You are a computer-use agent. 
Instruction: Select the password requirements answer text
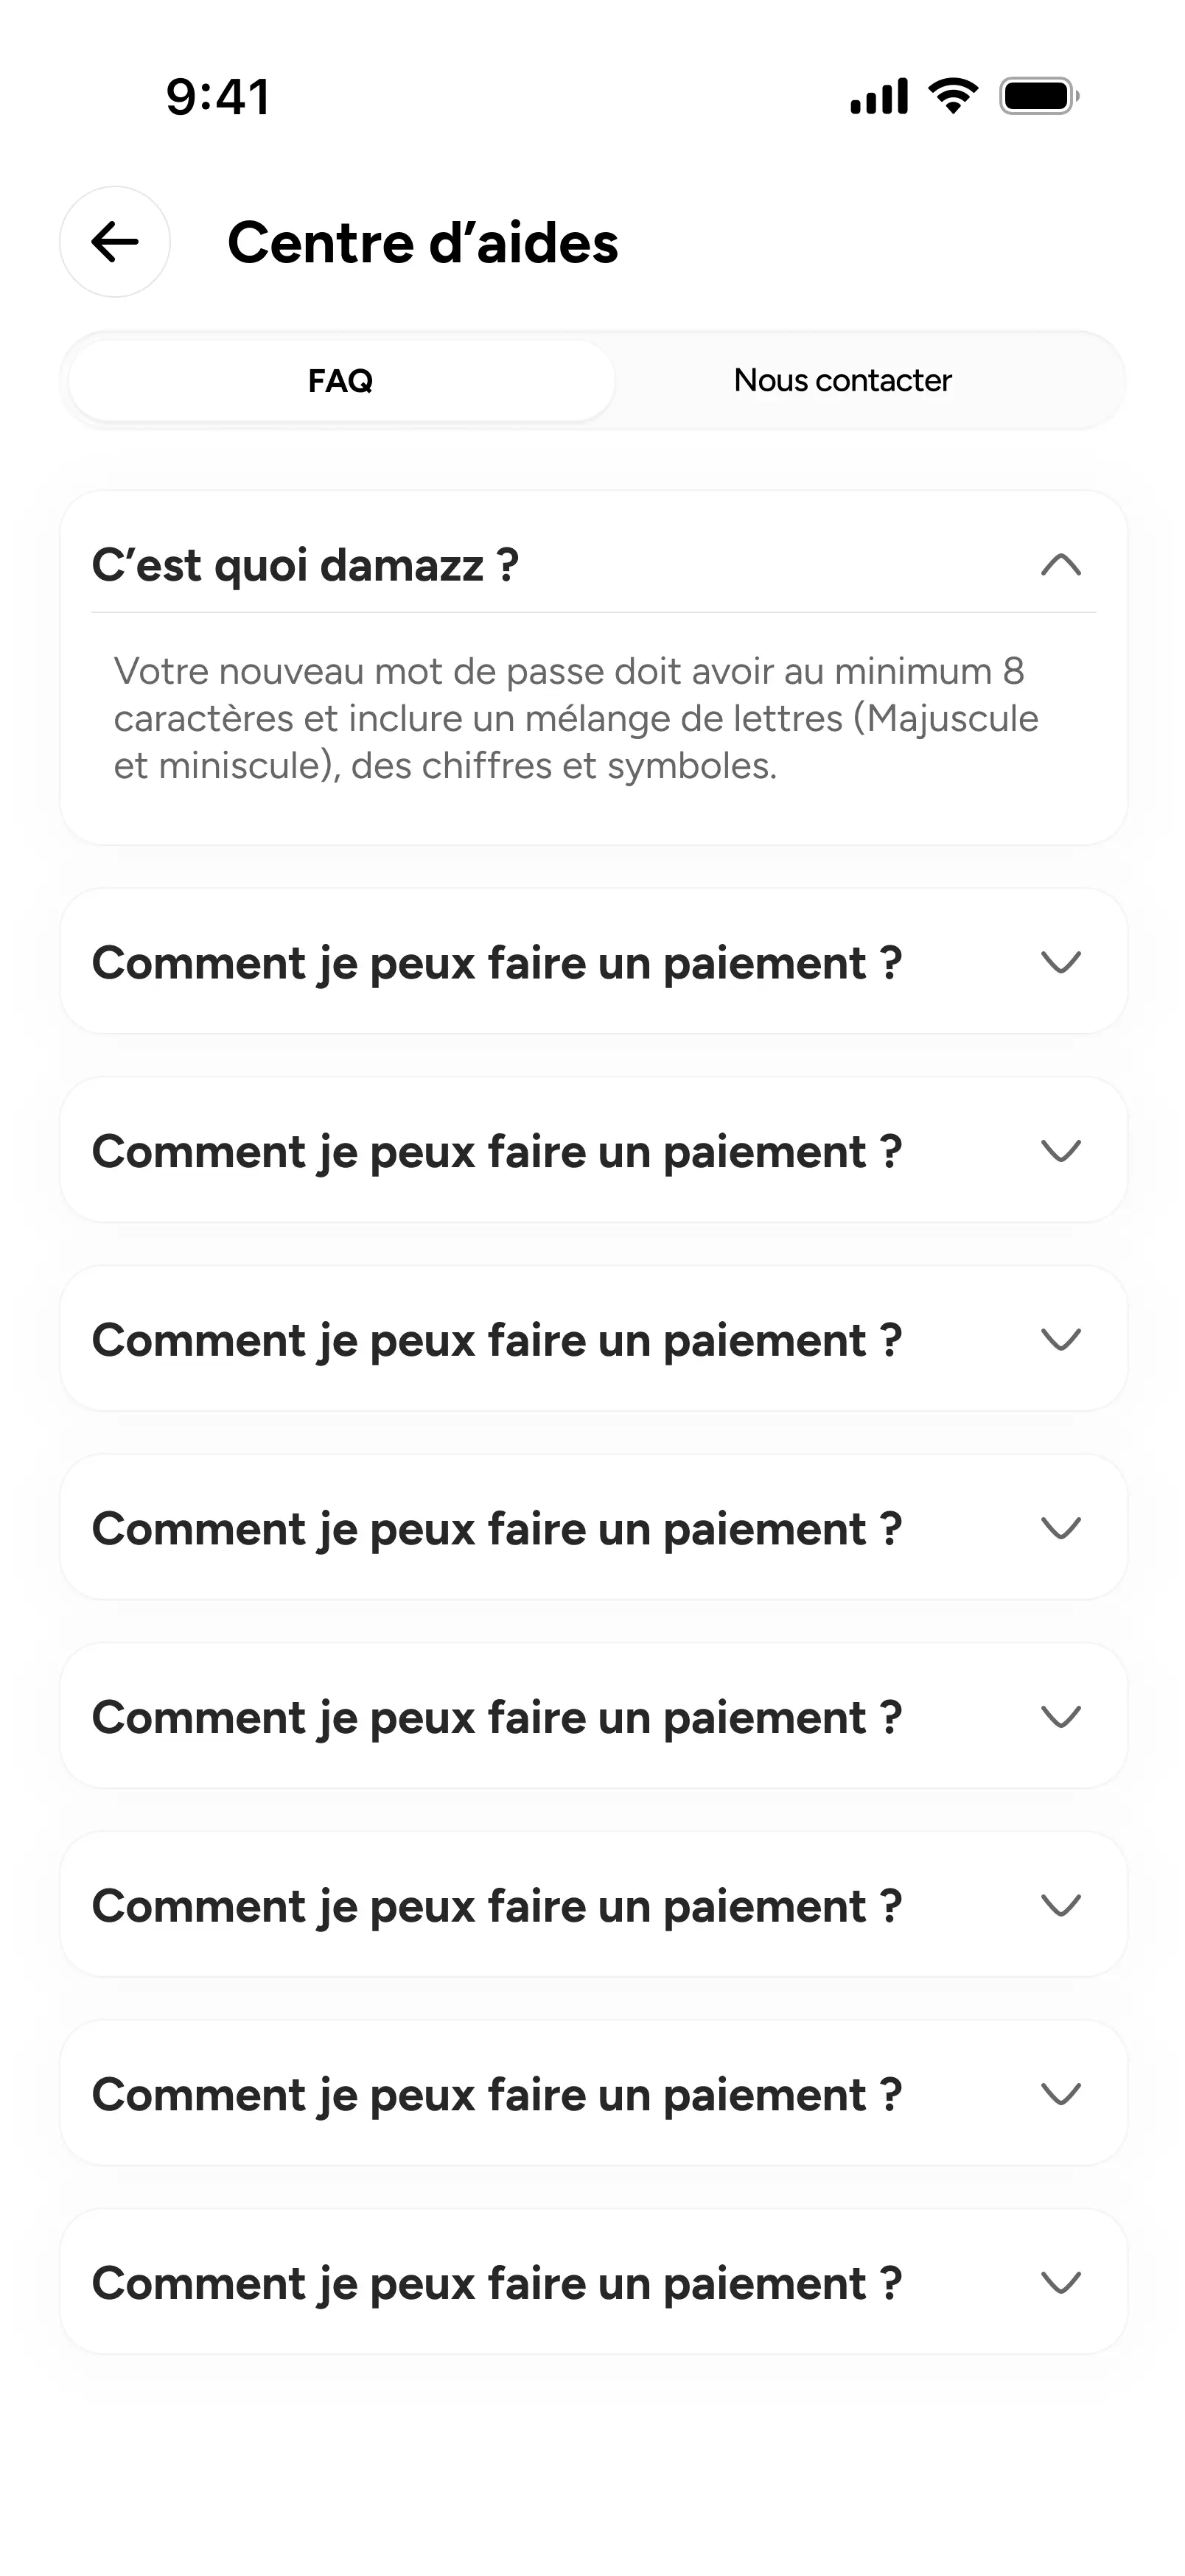pyautogui.click(x=576, y=718)
